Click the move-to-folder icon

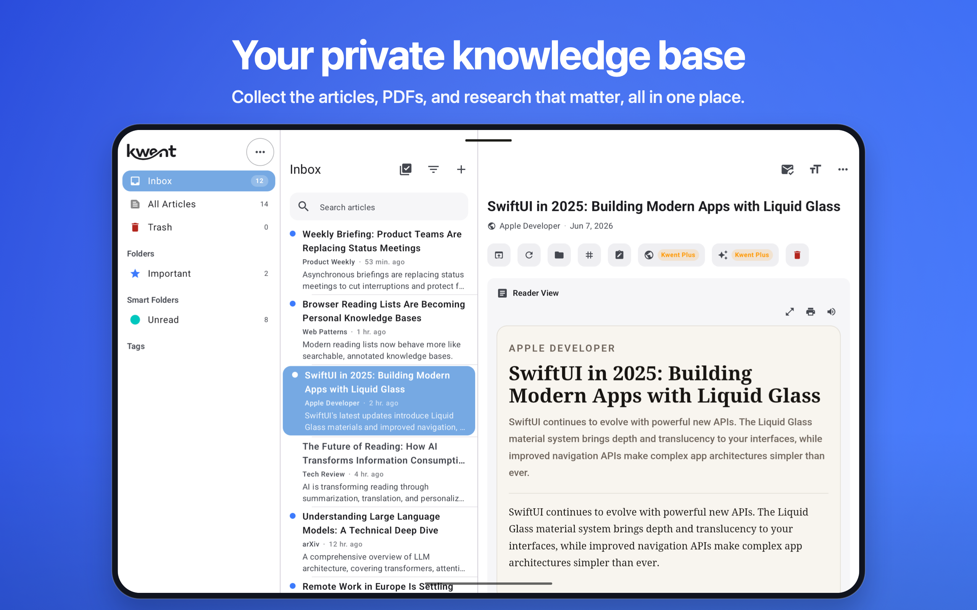[x=559, y=255]
